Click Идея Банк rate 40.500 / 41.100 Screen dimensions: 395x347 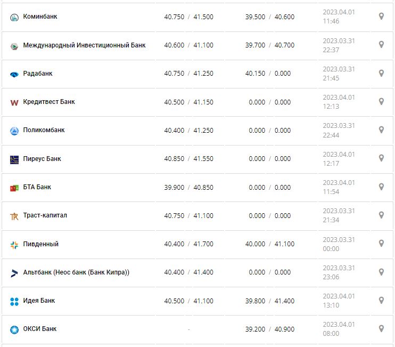(x=188, y=301)
